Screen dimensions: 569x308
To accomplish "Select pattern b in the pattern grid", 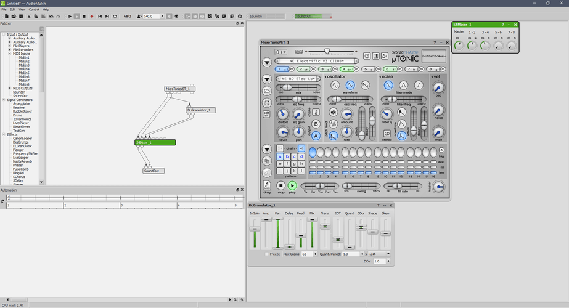I will [x=287, y=156].
